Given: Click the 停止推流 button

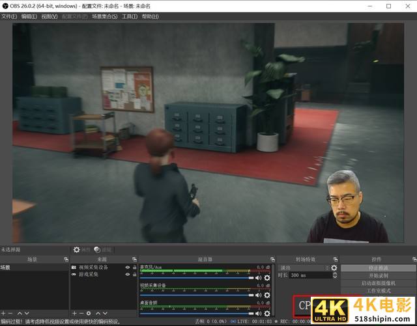Looking at the screenshot, I should click(377, 267).
